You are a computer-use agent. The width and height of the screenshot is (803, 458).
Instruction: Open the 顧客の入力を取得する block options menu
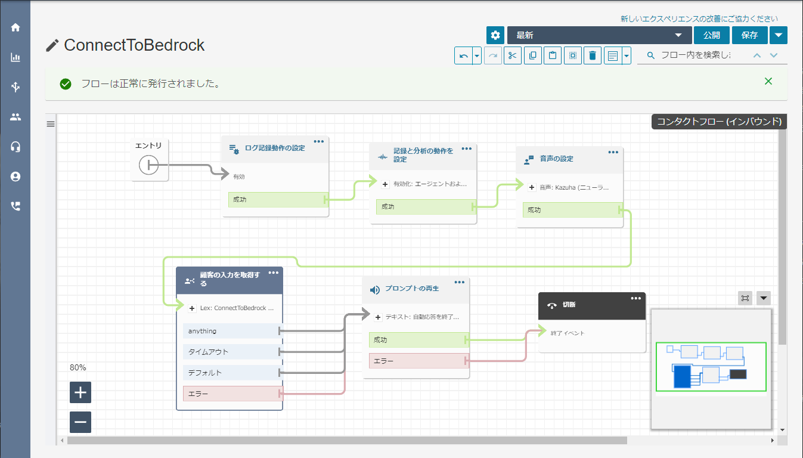coord(274,273)
